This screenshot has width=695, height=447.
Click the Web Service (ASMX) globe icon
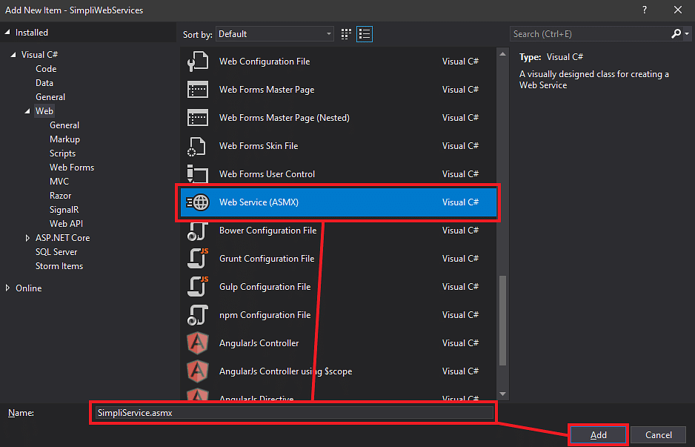tap(198, 202)
